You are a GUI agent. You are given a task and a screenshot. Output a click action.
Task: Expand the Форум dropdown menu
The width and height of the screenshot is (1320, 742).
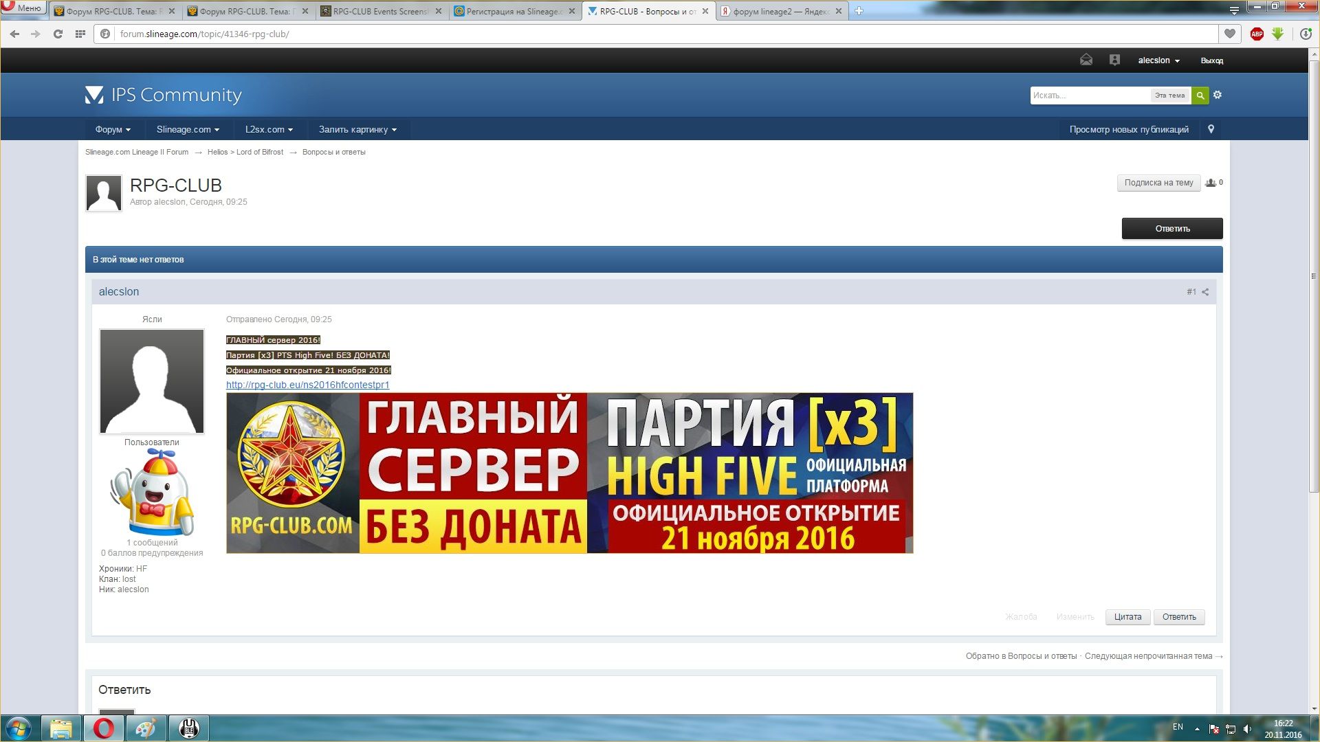(113, 129)
